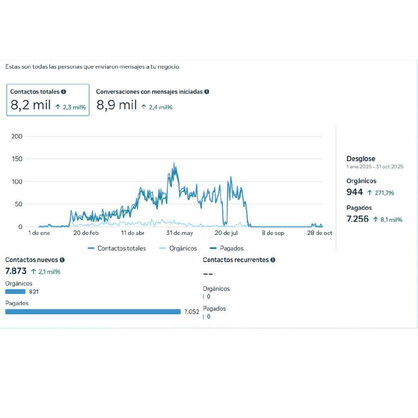418x418 pixels.
Task: Toggle Contactos totales series in chart legend
Action: click(117, 248)
